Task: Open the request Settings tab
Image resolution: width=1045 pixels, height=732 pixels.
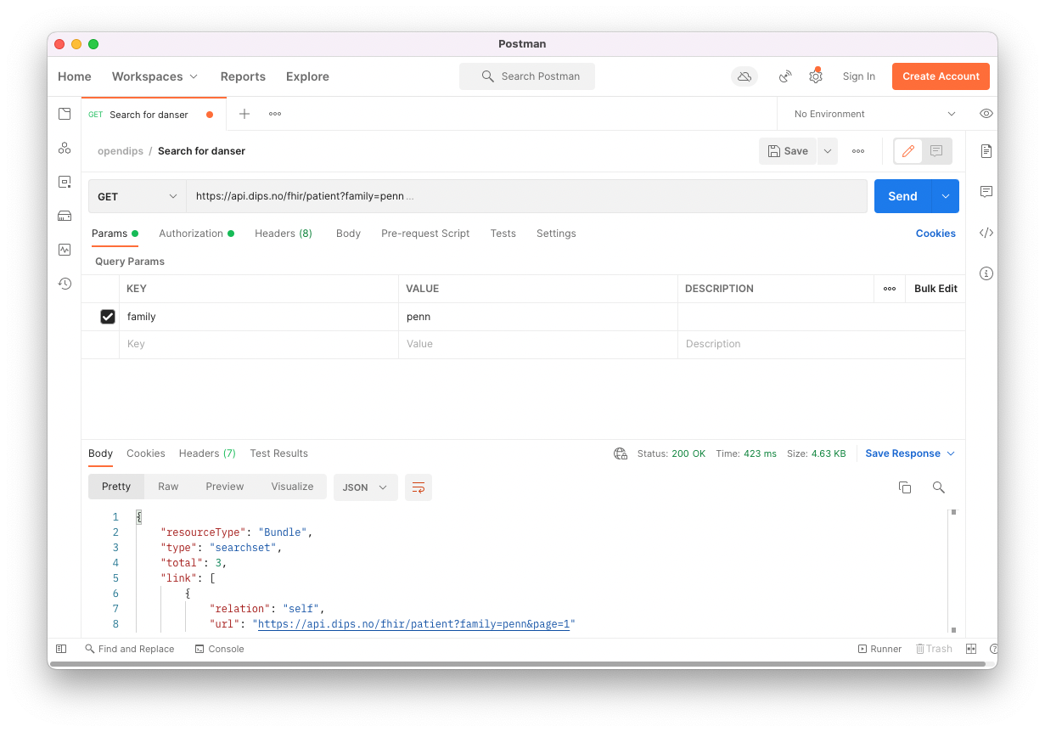Action: [x=556, y=234]
